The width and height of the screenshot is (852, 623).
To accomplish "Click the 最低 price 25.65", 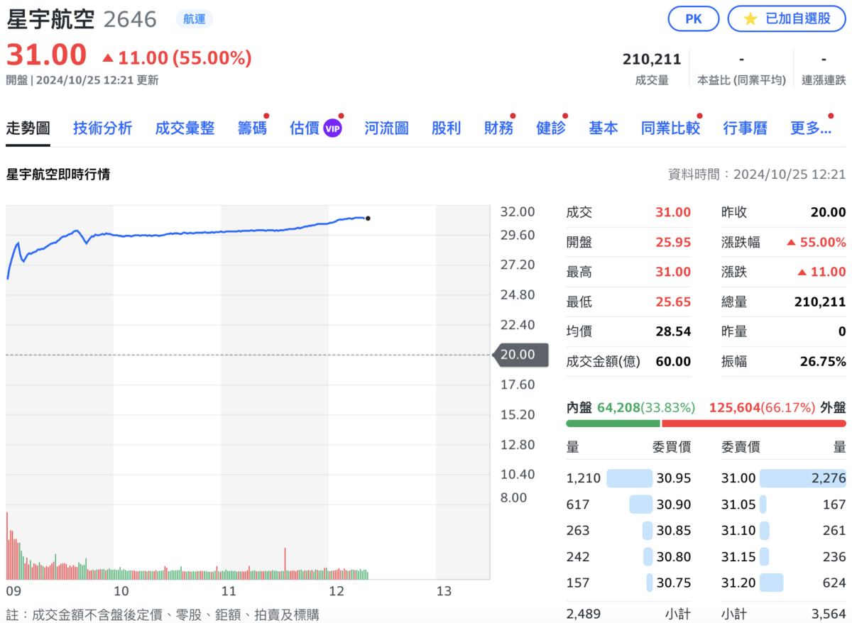I will 674,302.
